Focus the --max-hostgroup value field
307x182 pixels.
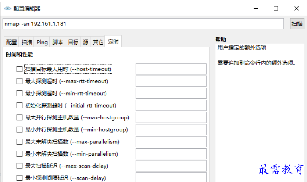[171, 117]
